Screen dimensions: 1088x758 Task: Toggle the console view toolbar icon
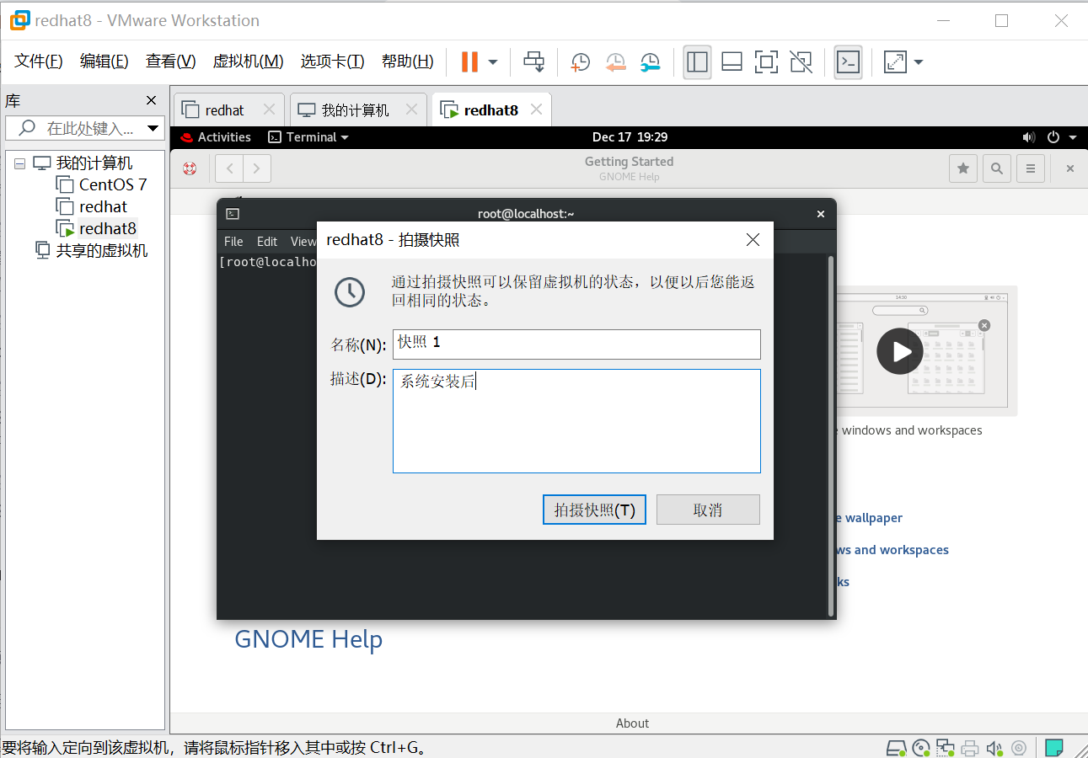click(848, 61)
